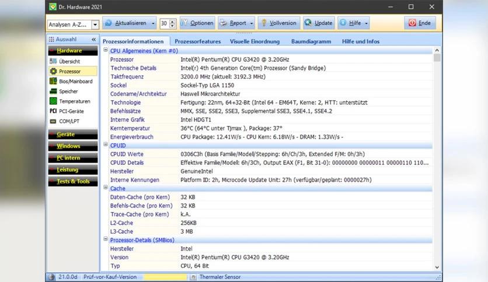Click the Auswahl grid icon

click(x=51, y=39)
